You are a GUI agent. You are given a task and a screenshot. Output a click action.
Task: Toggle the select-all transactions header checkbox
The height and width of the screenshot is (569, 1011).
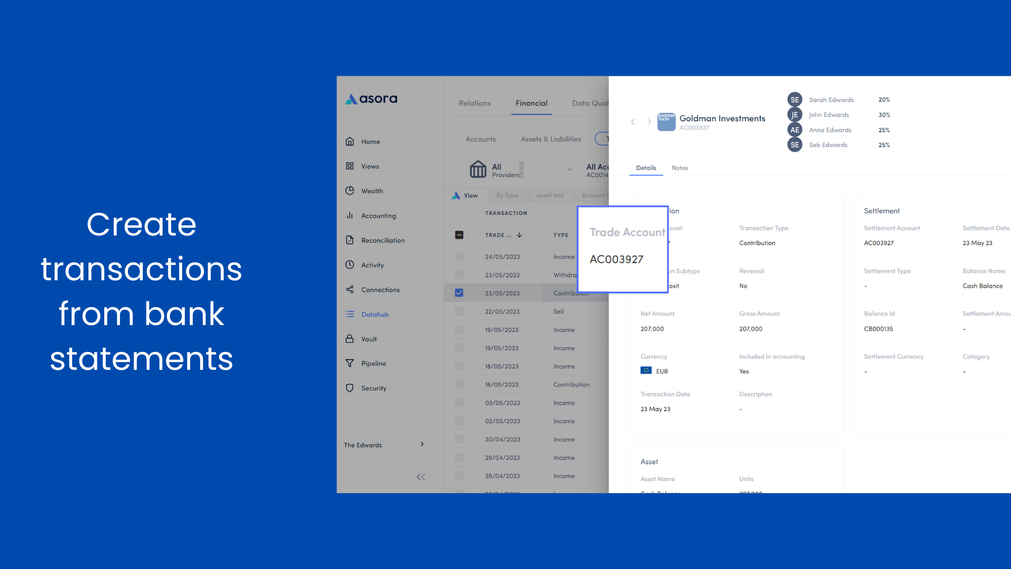459,235
